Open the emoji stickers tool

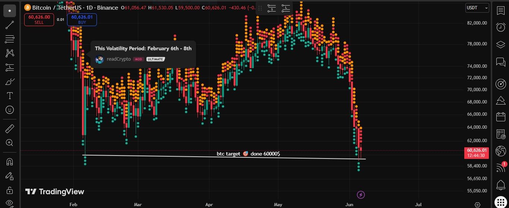tap(10, 110)
